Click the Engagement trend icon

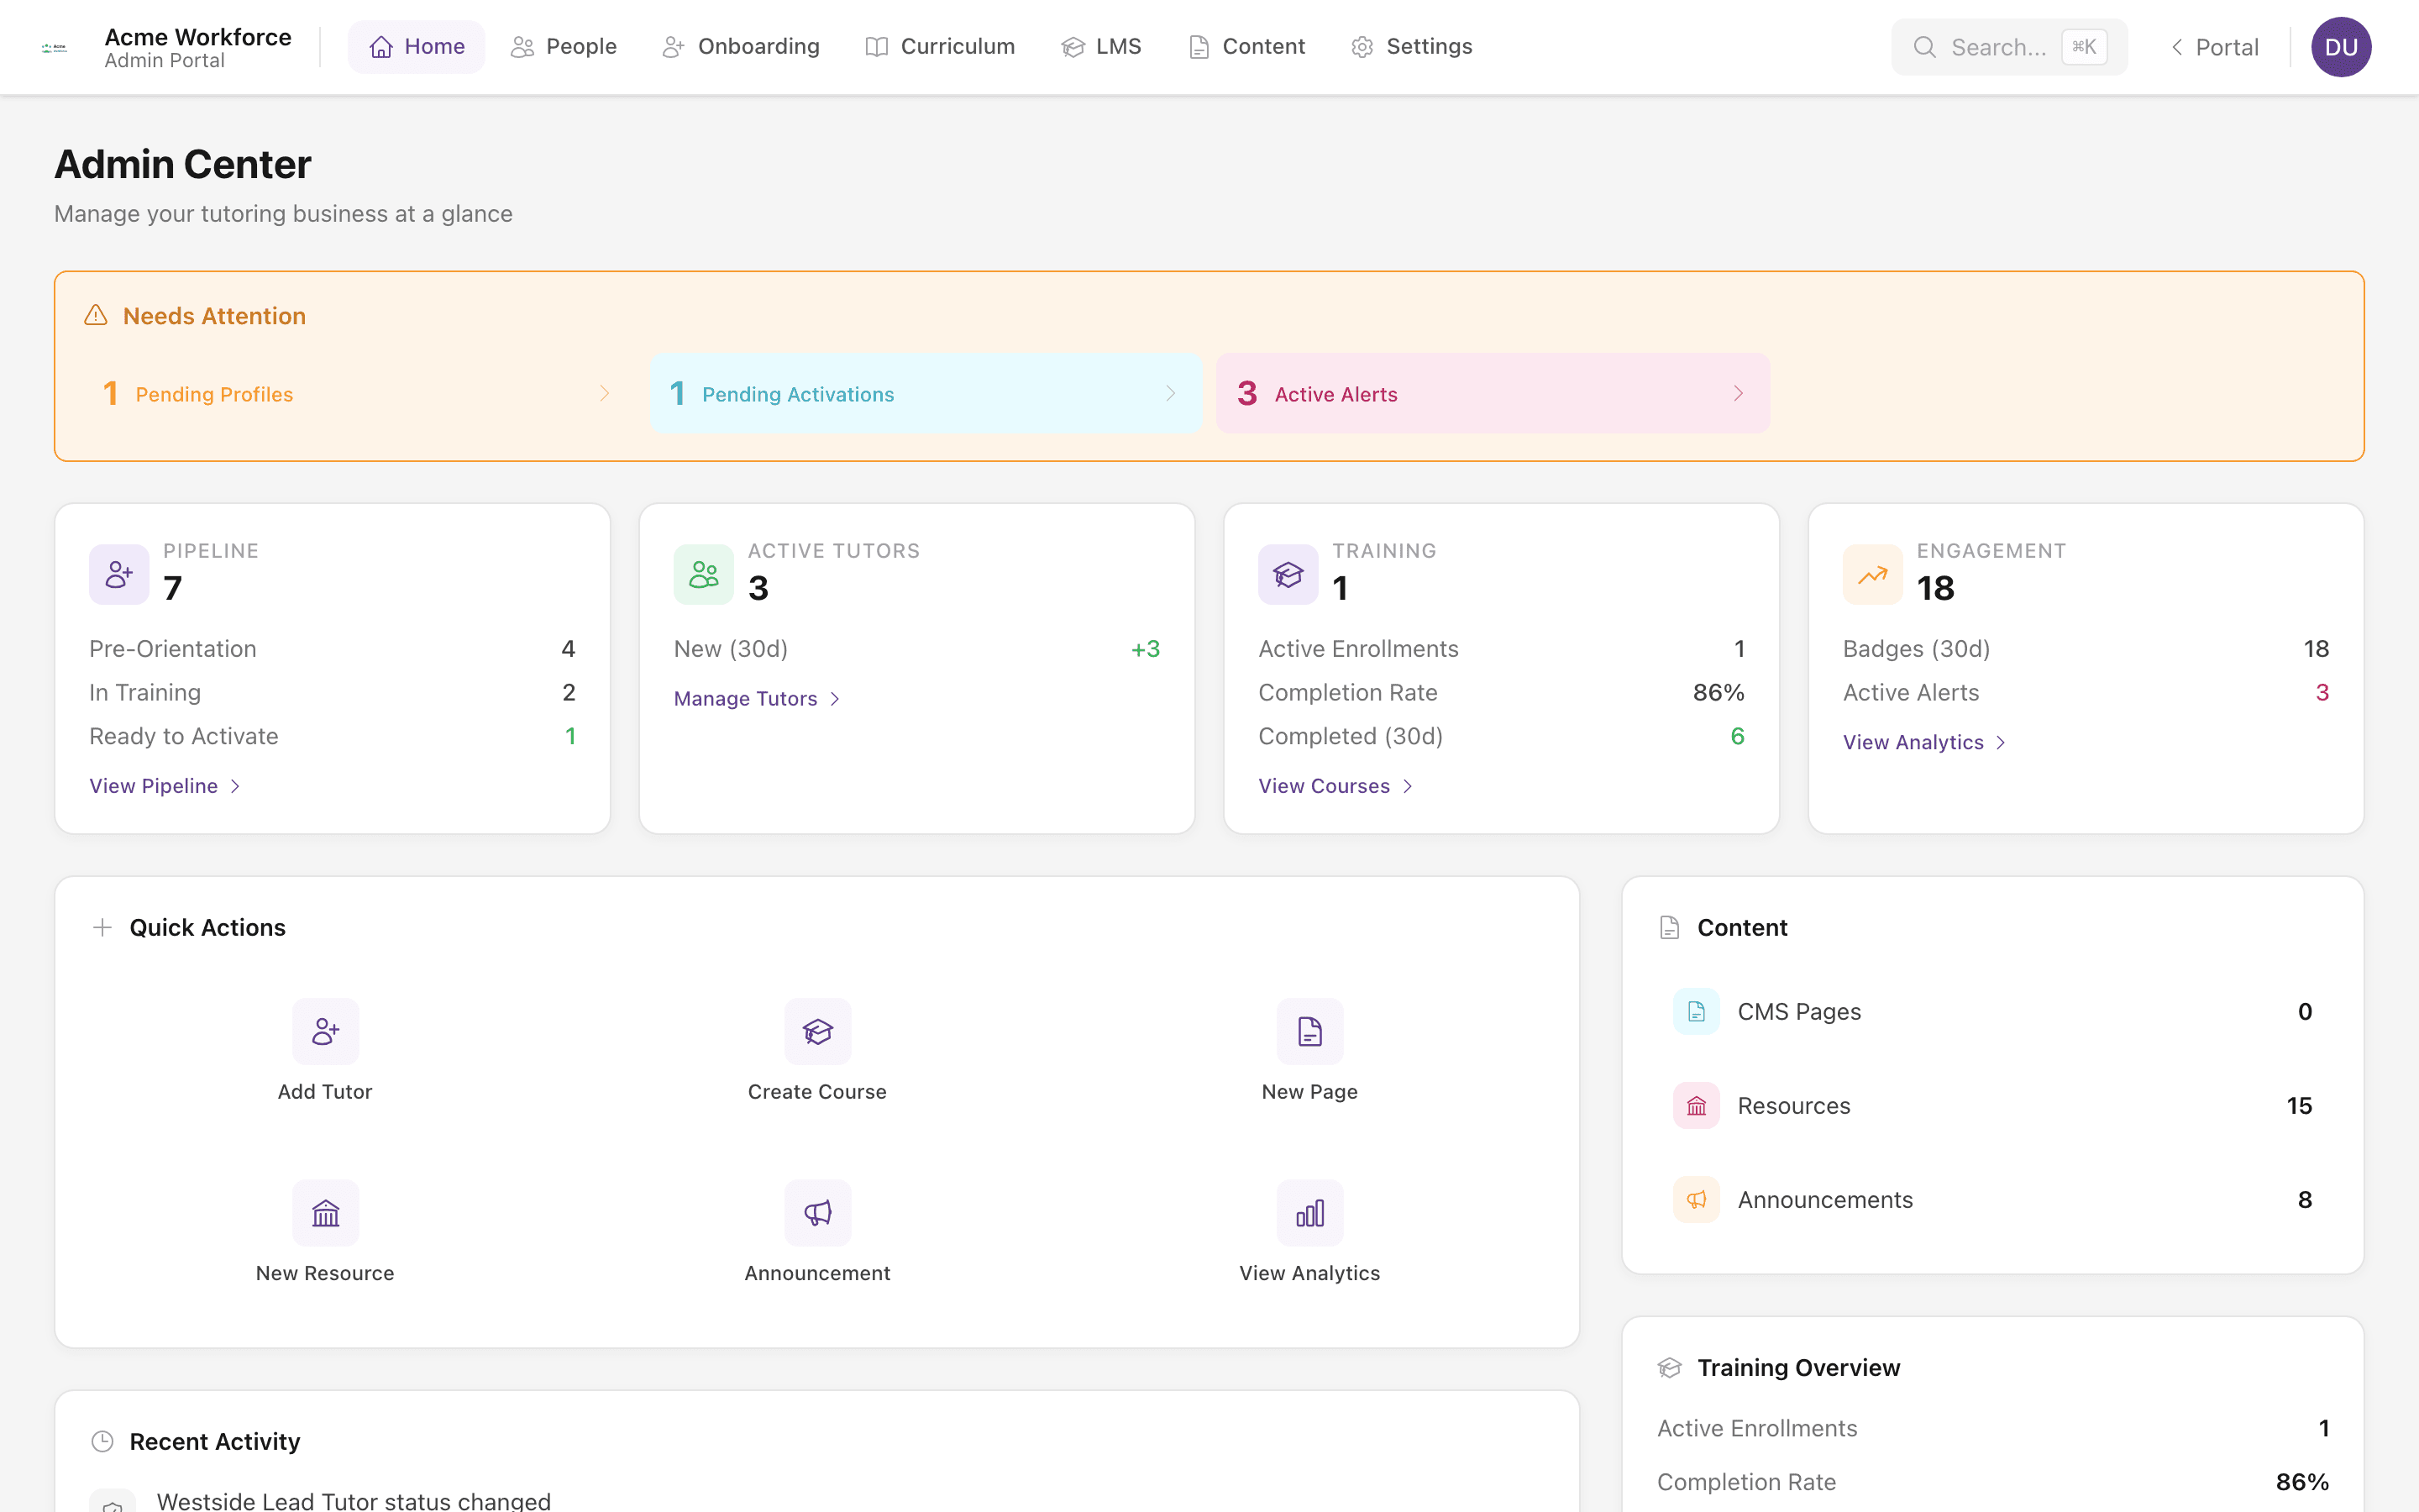click(x=1872, y=574)
